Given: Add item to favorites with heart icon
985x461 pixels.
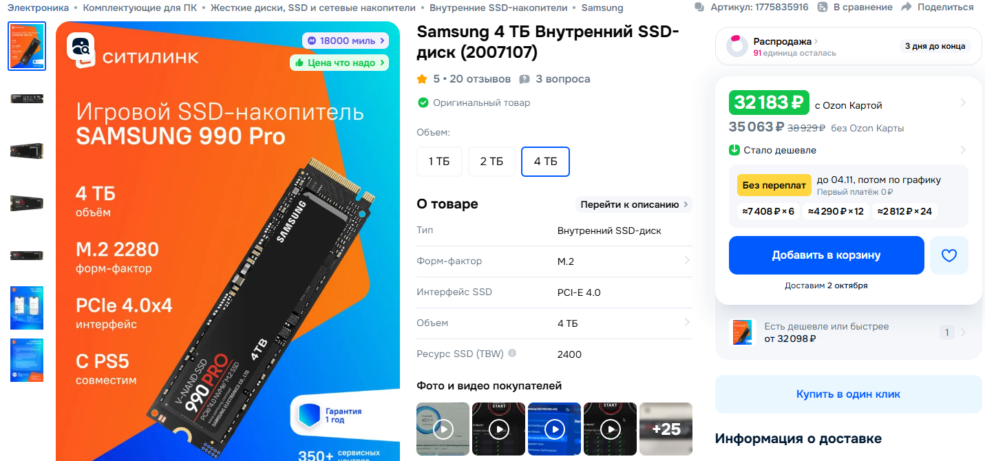Looking at the screenshot, I should pos(949,255).
